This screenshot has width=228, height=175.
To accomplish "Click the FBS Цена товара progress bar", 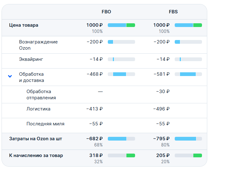I will (188, 25).
